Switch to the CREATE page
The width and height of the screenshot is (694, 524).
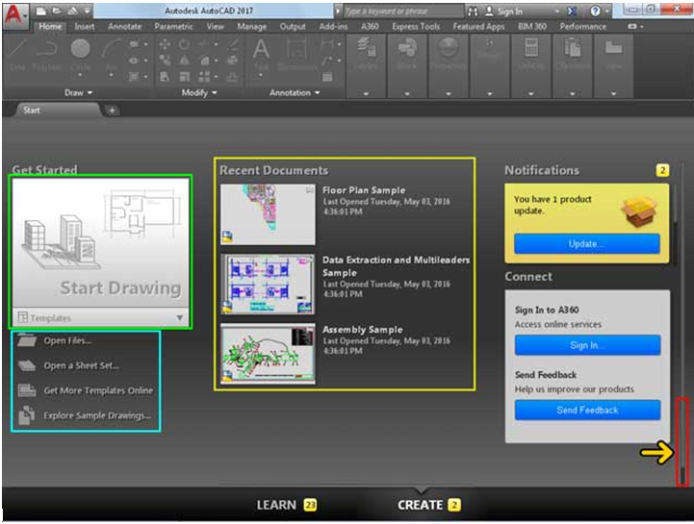pyautogui.click(x=429, y=505)
